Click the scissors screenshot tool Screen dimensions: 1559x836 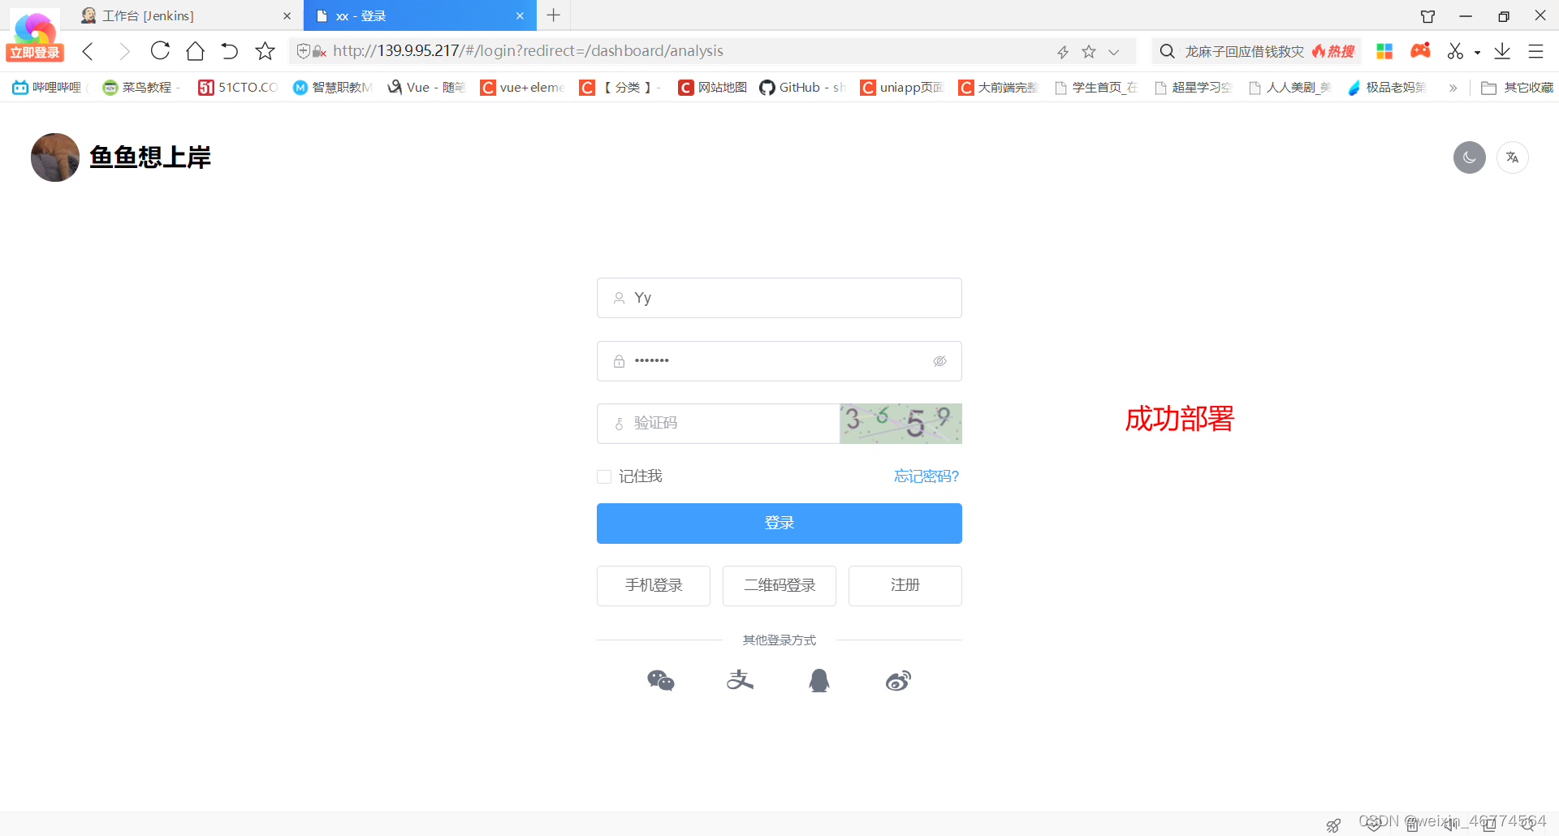coord(1455,51)
